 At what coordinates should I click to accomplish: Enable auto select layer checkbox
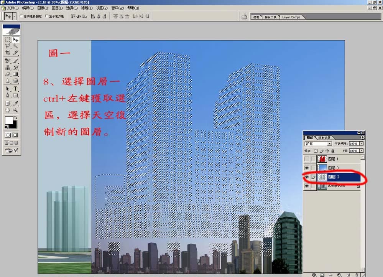pos(21,16)
